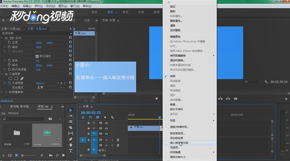
Task: Choose 剪切 in context menu
Action: click(173, 6)
